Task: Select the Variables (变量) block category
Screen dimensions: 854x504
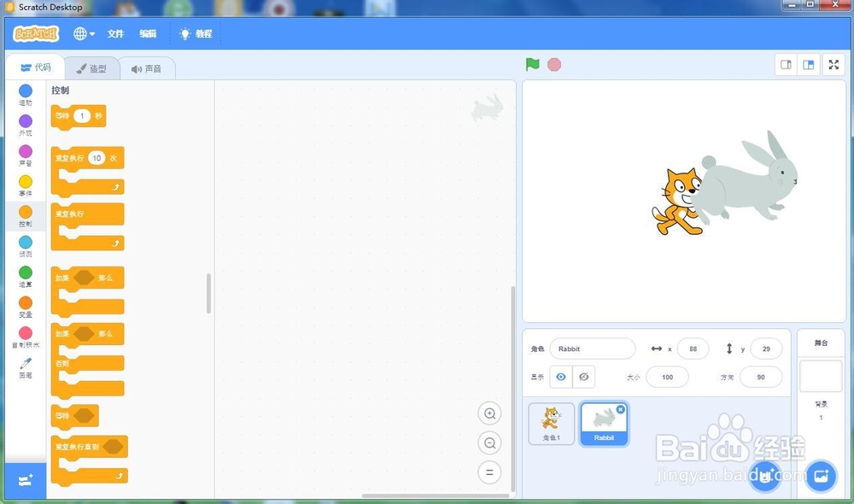Action: pos(26,306)
